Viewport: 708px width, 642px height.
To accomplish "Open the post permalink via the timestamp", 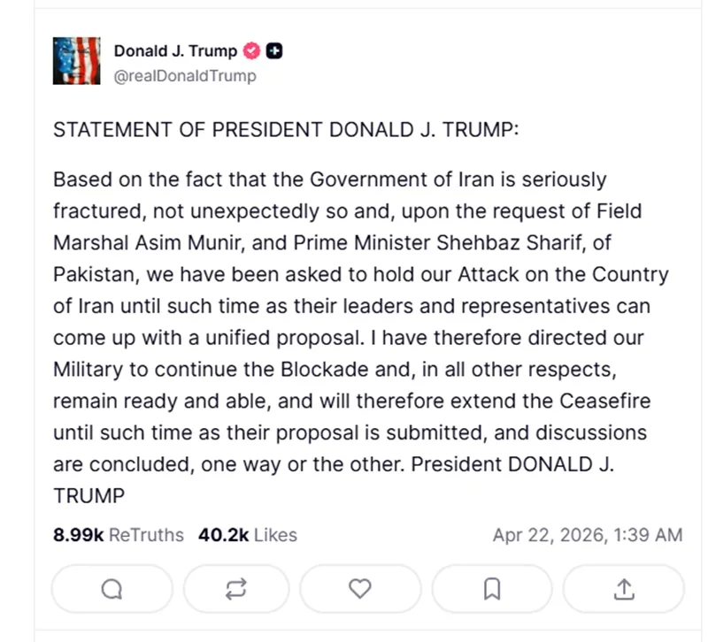I will 574,535.
